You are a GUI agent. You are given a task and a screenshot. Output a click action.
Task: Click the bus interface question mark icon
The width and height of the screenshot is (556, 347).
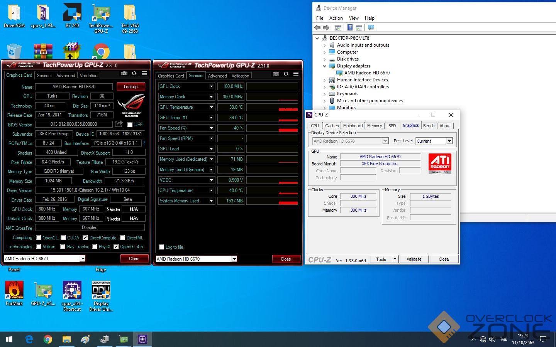click(x=144, y=143)
